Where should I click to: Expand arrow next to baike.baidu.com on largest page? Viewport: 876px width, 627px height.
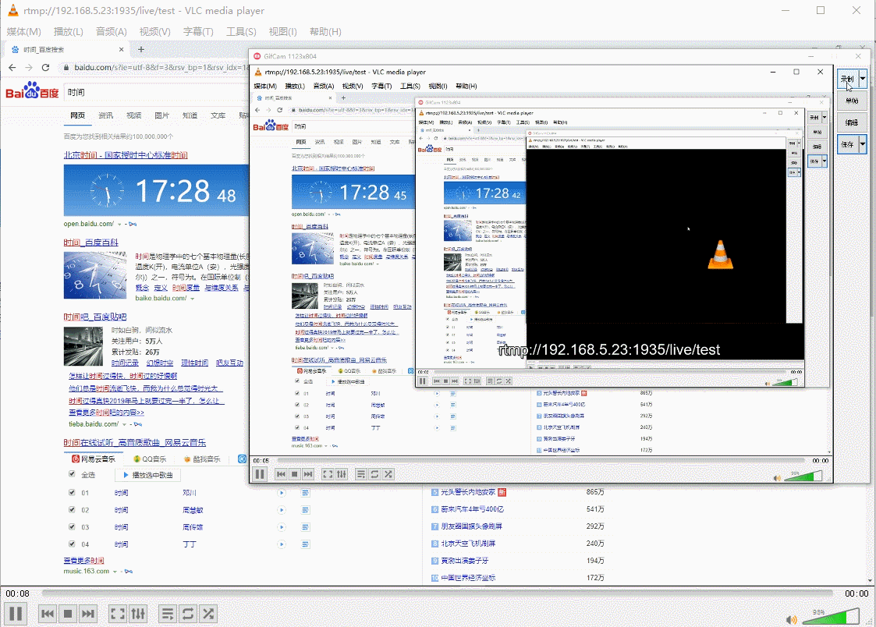coord(193,299)
